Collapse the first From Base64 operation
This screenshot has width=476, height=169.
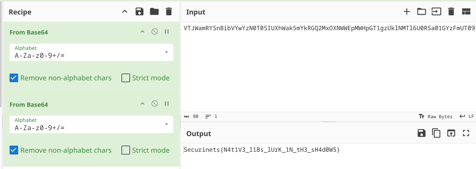[142, 32]
